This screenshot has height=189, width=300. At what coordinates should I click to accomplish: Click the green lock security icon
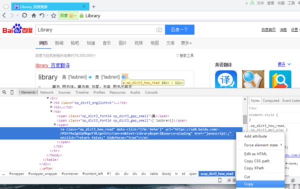click(x=81, y=15)
